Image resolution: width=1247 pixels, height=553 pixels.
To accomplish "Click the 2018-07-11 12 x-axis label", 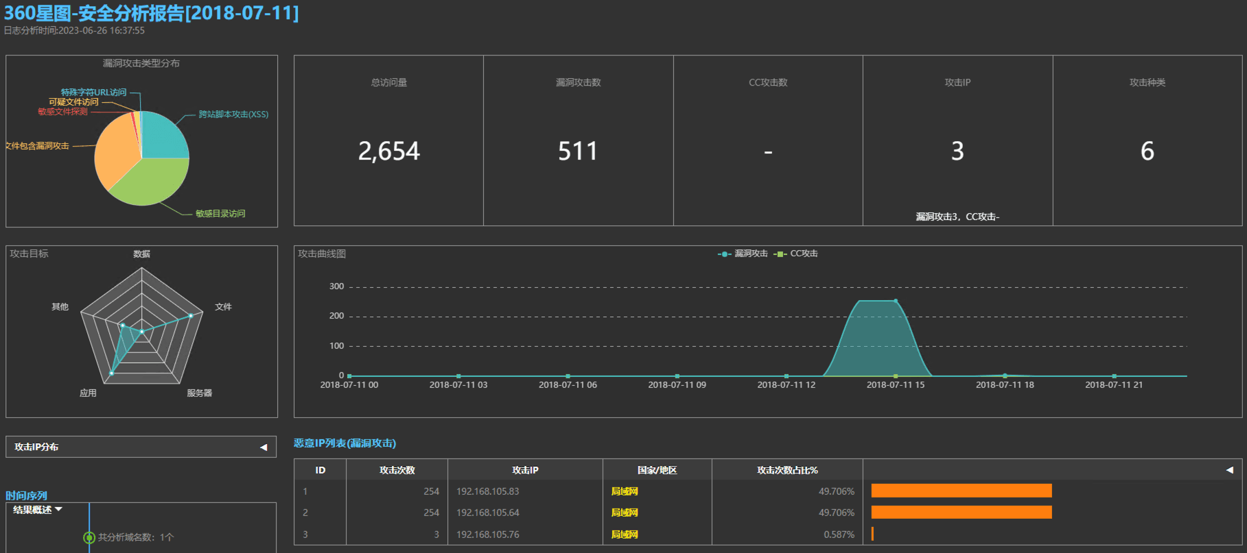I will [x=786, y=385].
